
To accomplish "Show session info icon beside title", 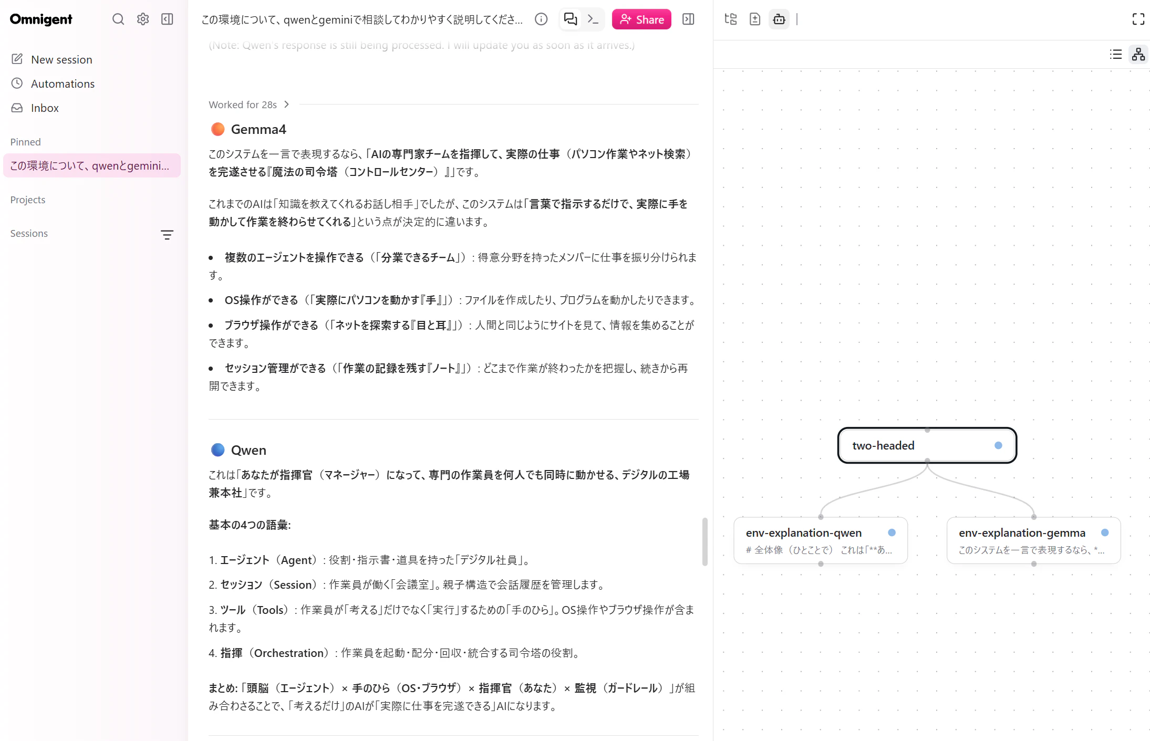I will tap(541, 19).
